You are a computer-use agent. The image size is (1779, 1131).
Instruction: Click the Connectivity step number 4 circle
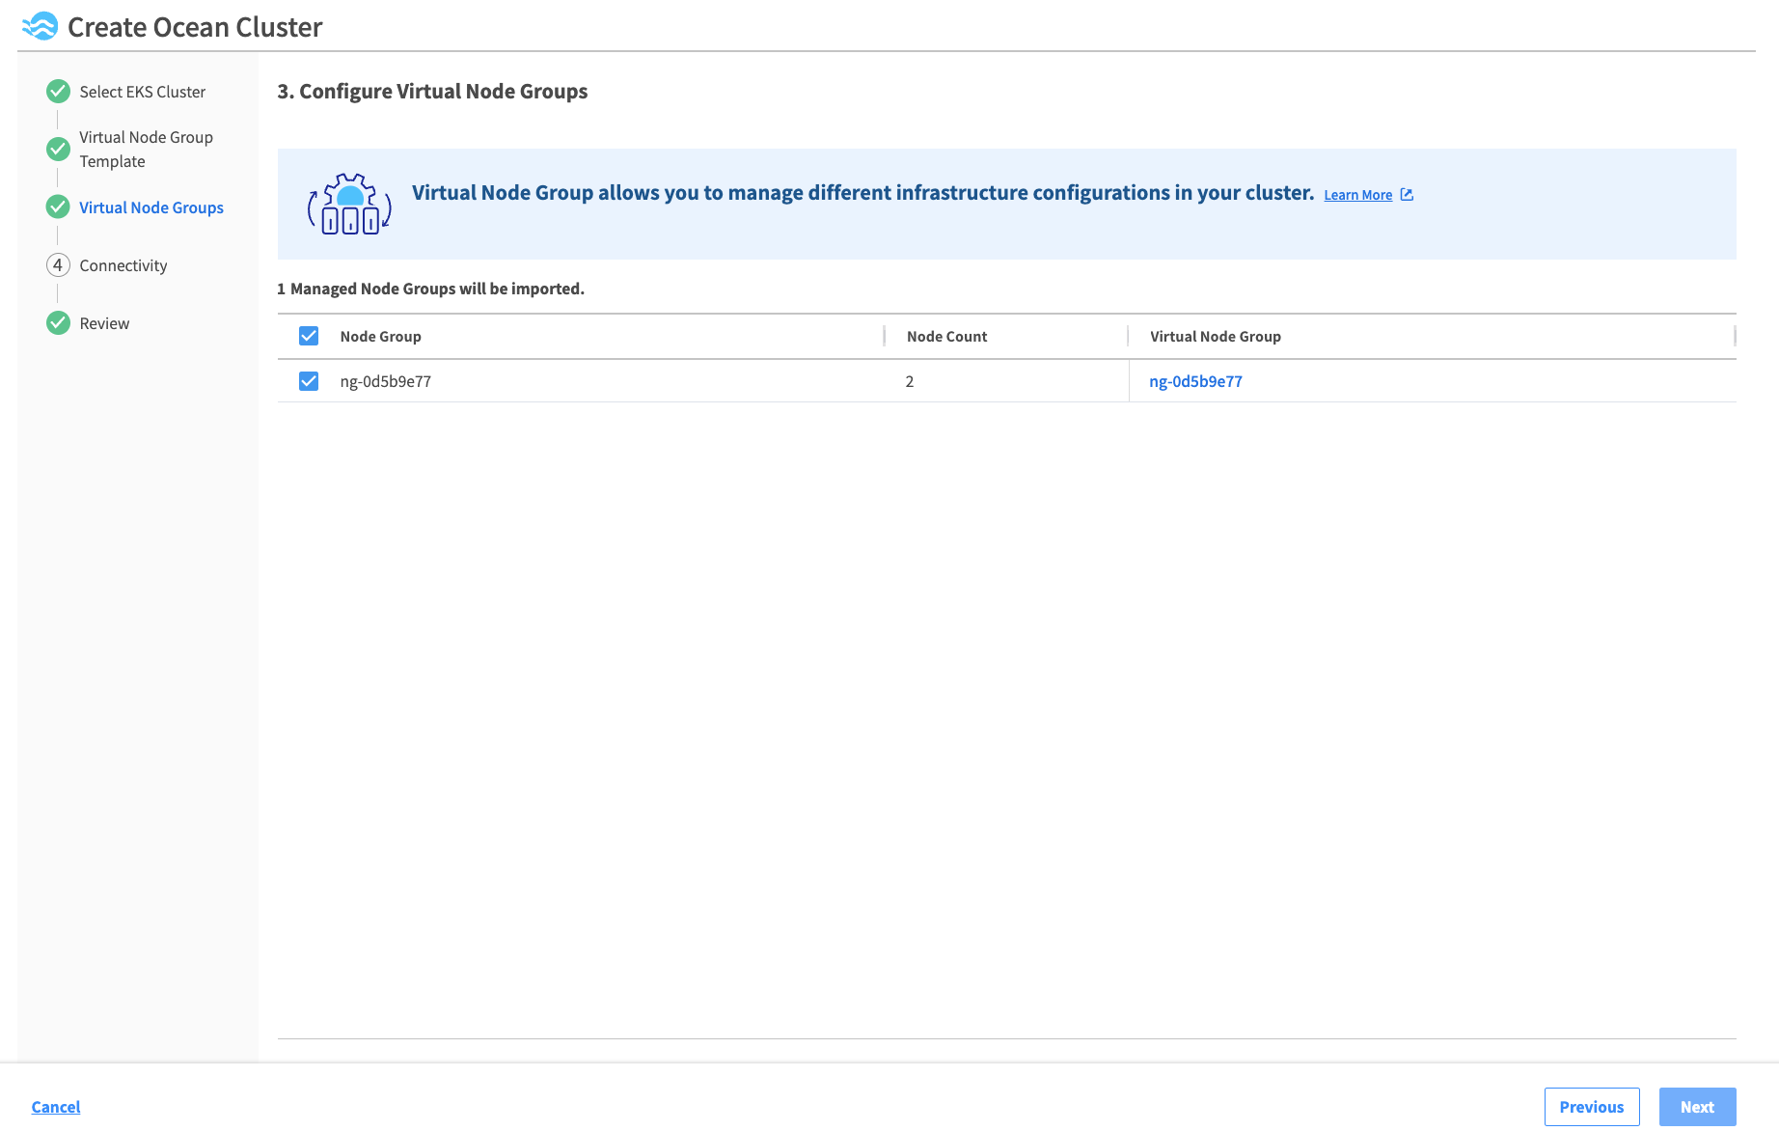click(58, 264)
